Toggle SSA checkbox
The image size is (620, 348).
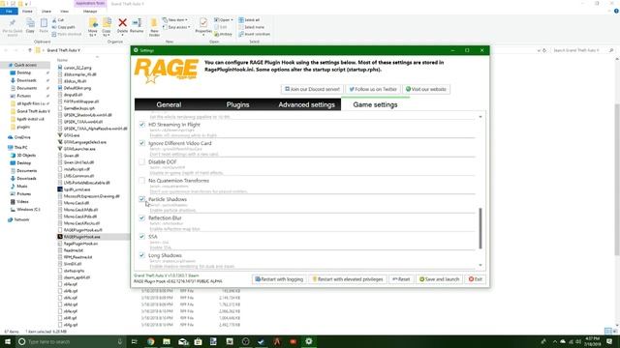(142, 236)
